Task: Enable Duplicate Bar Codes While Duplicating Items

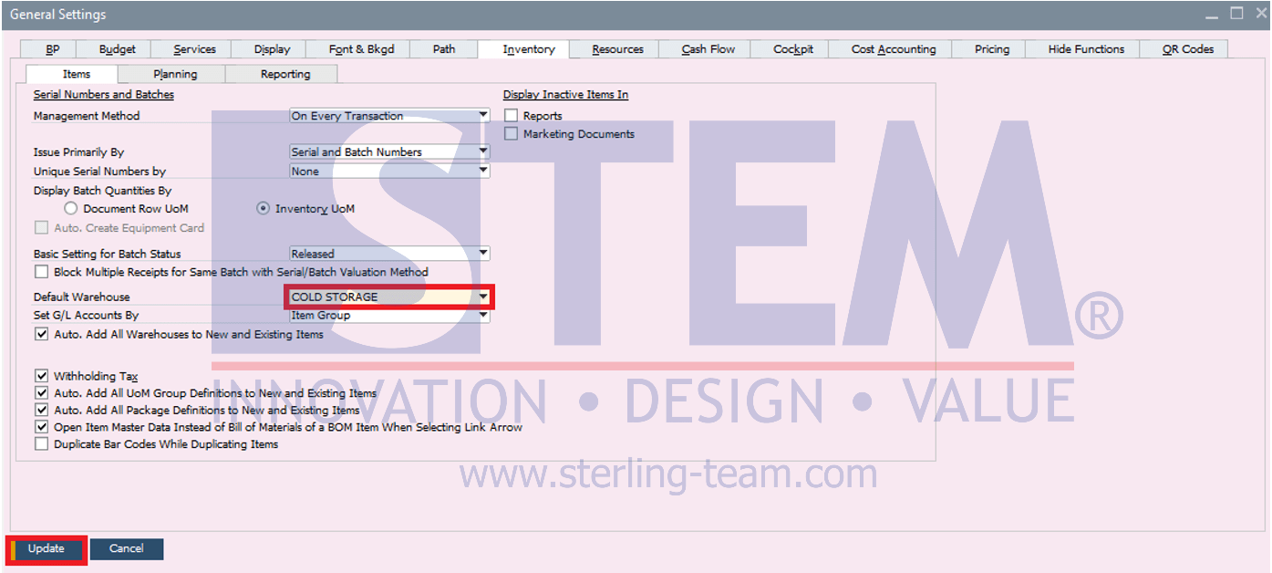Action: click(41, 444)
